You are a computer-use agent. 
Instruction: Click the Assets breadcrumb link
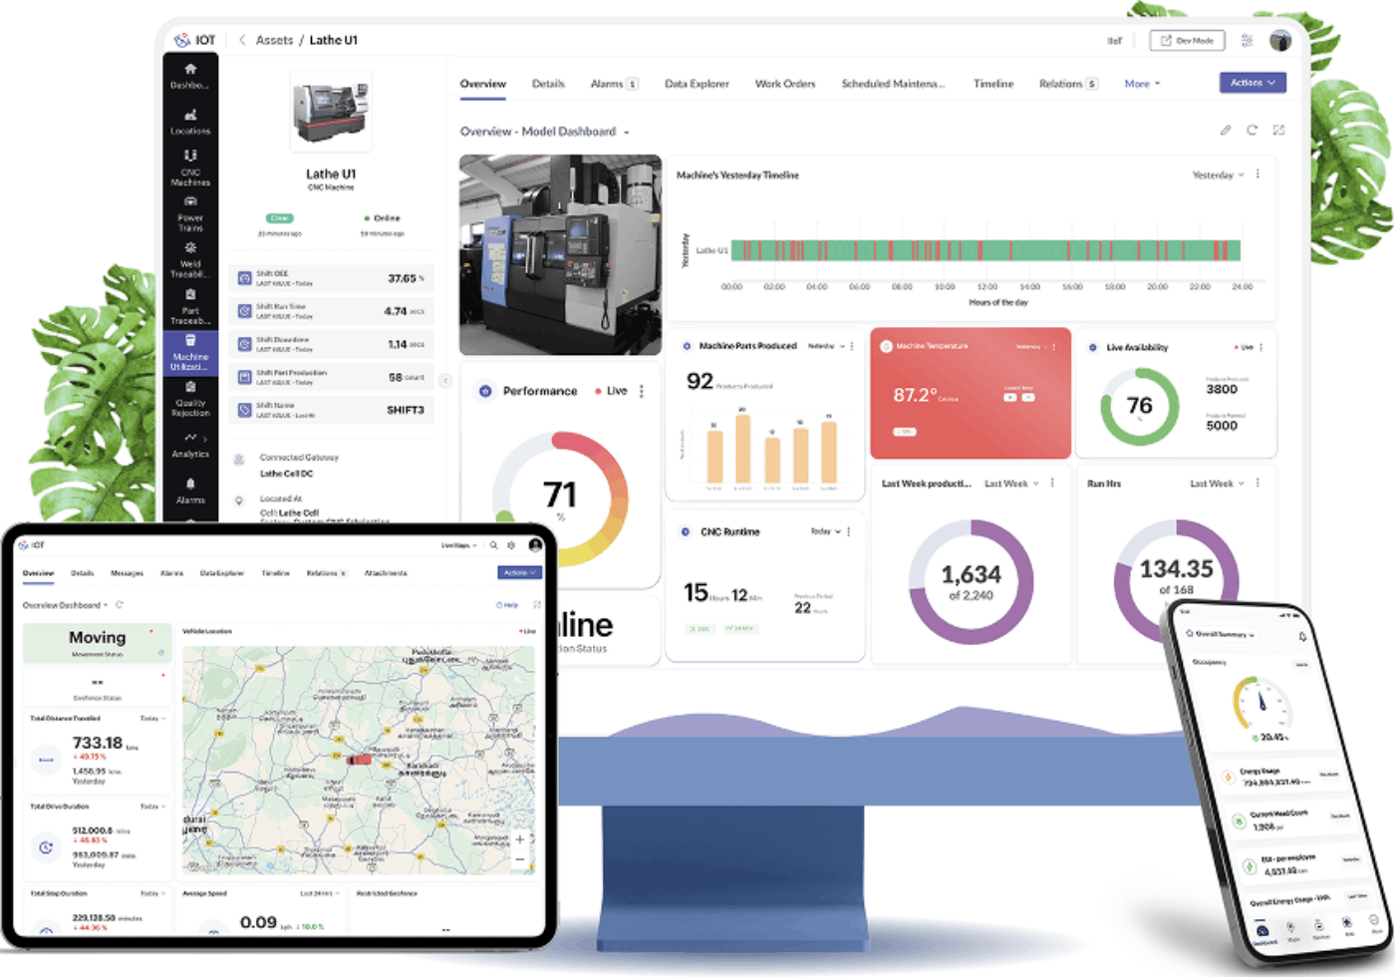pos(274,40)
